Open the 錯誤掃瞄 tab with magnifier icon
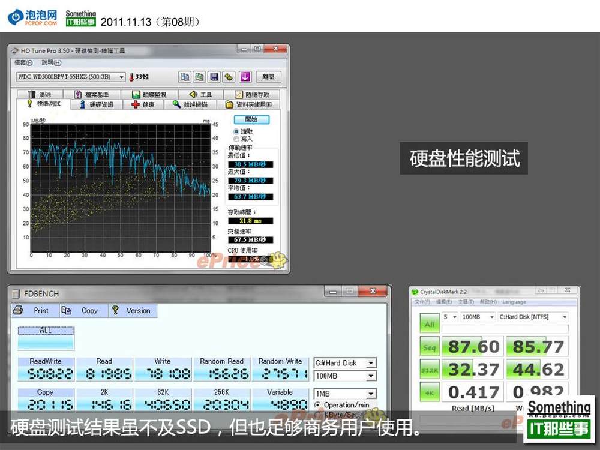600x450 pixels. [190, 104]
